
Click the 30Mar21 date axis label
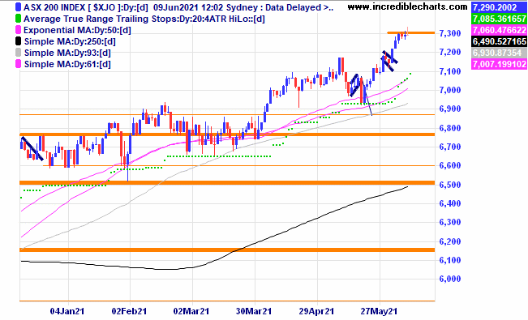(x=254, y=311)
